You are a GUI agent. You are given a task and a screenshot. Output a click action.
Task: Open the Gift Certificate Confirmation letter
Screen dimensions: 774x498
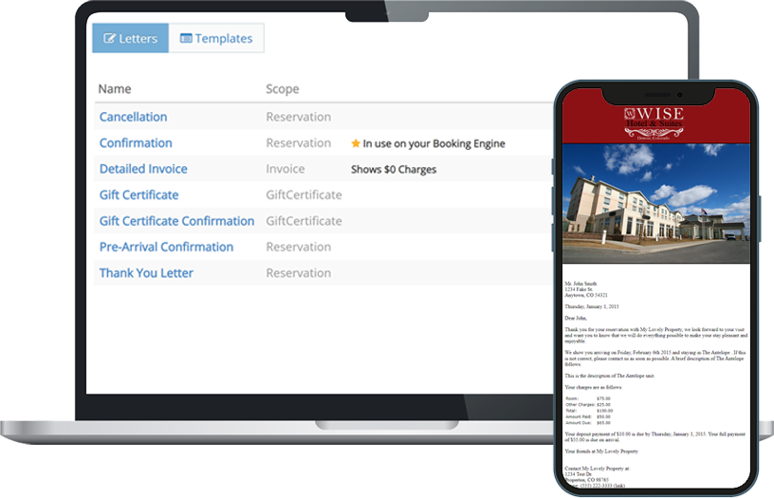pos(176,221)
